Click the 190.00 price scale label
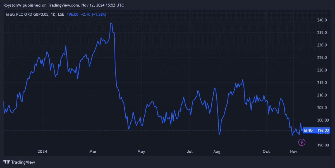The image size is (335, 168). (323, 145)
